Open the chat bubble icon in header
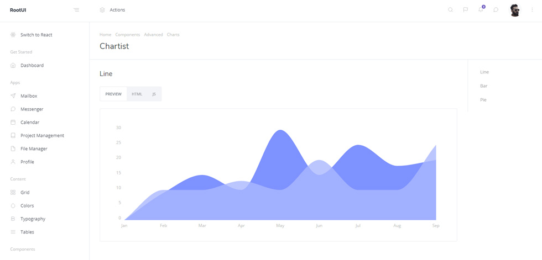Image resolution: width=542 pixels, height=260 pixels. point(496,10)
